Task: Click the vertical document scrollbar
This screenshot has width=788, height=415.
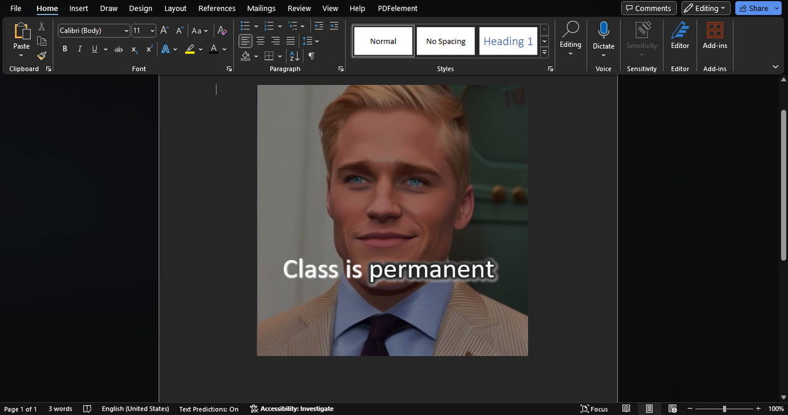Action: click(x=783, y=184)
